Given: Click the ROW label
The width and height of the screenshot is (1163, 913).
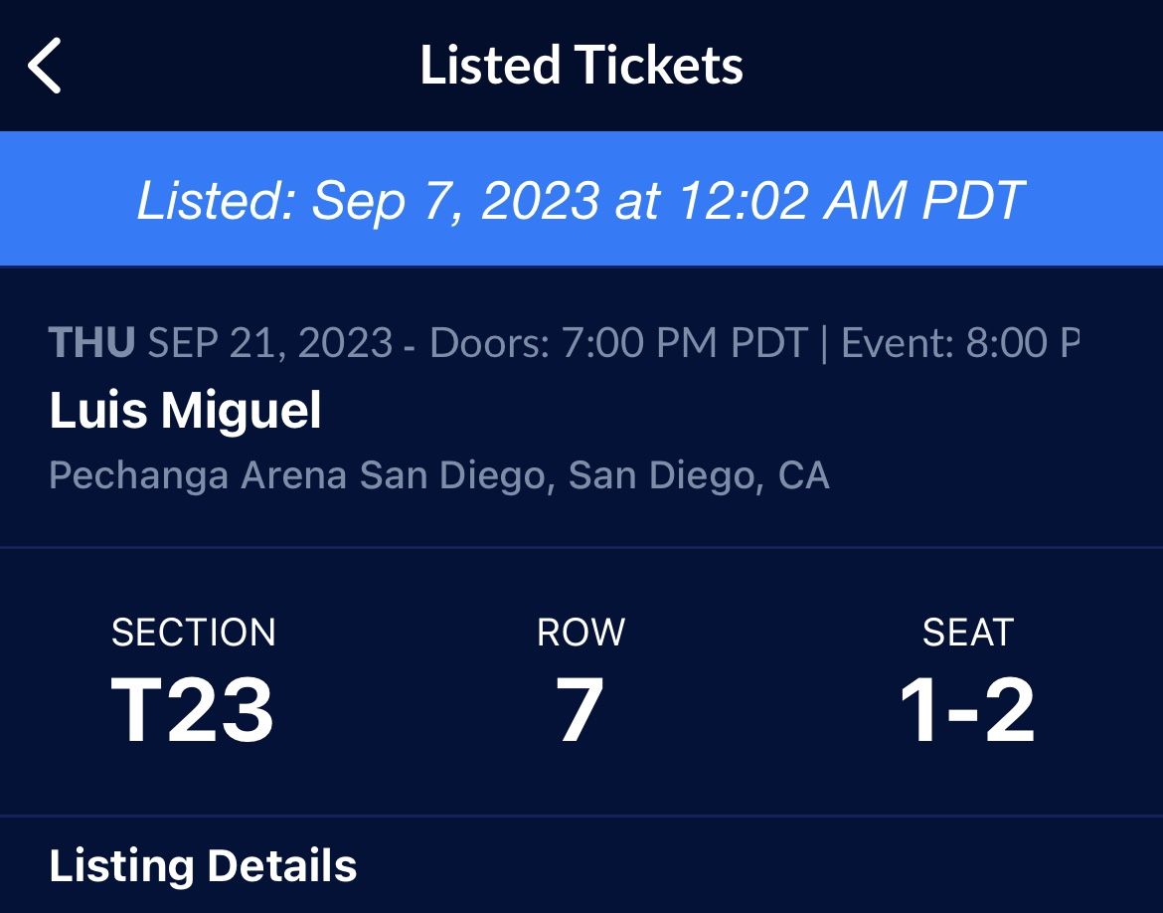Looking at the screenshot, I should pos(581,633).
